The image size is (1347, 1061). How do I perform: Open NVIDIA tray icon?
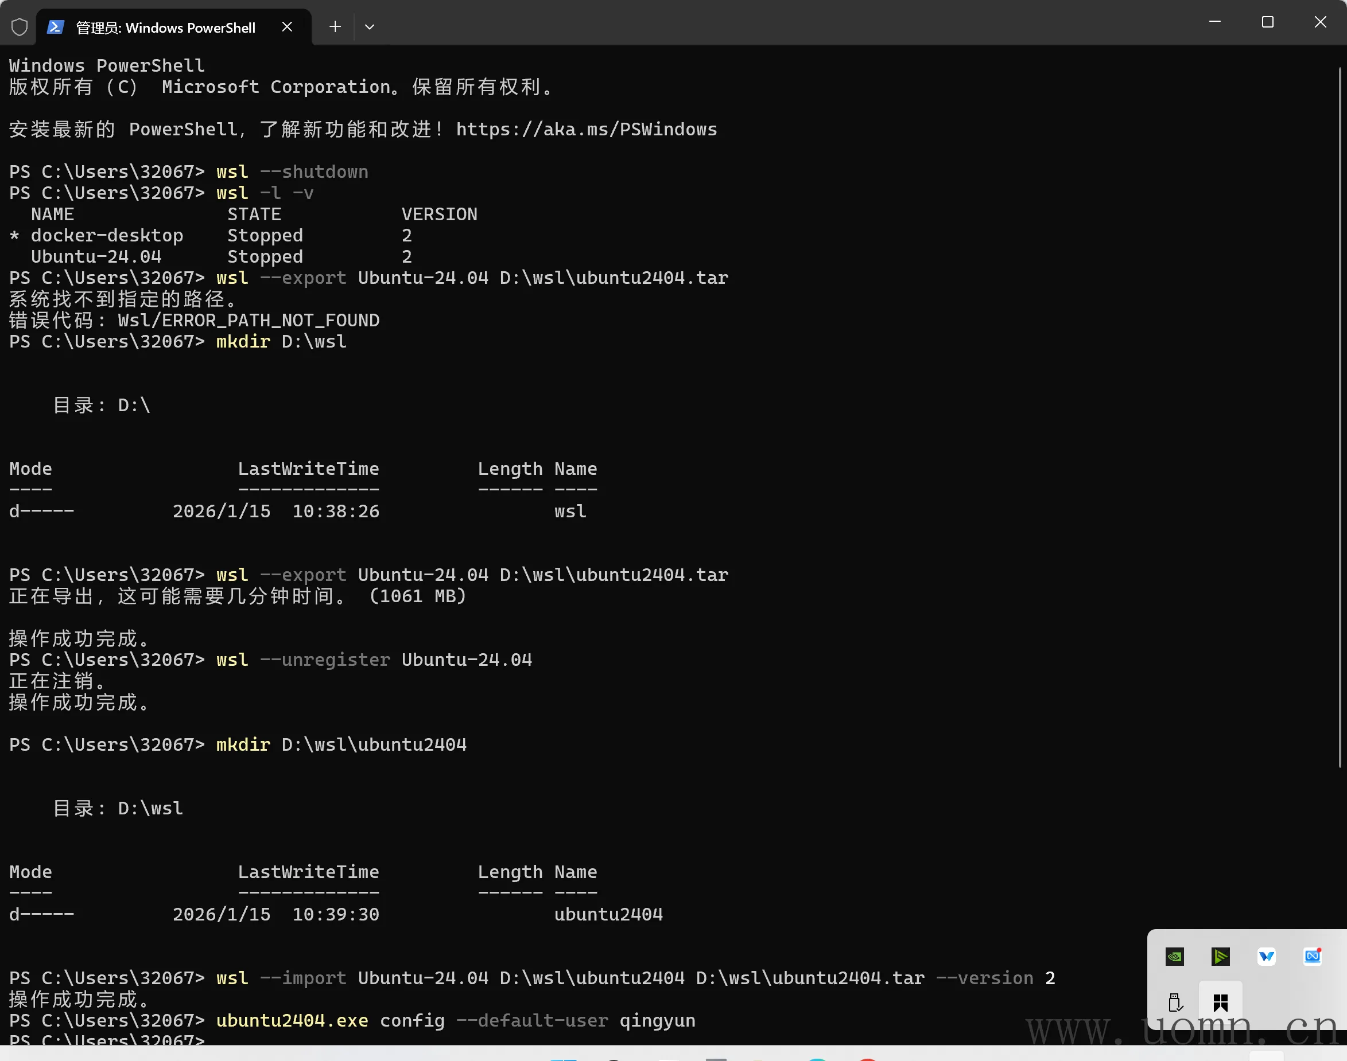pyautogui.click(x=1174, y=957)
